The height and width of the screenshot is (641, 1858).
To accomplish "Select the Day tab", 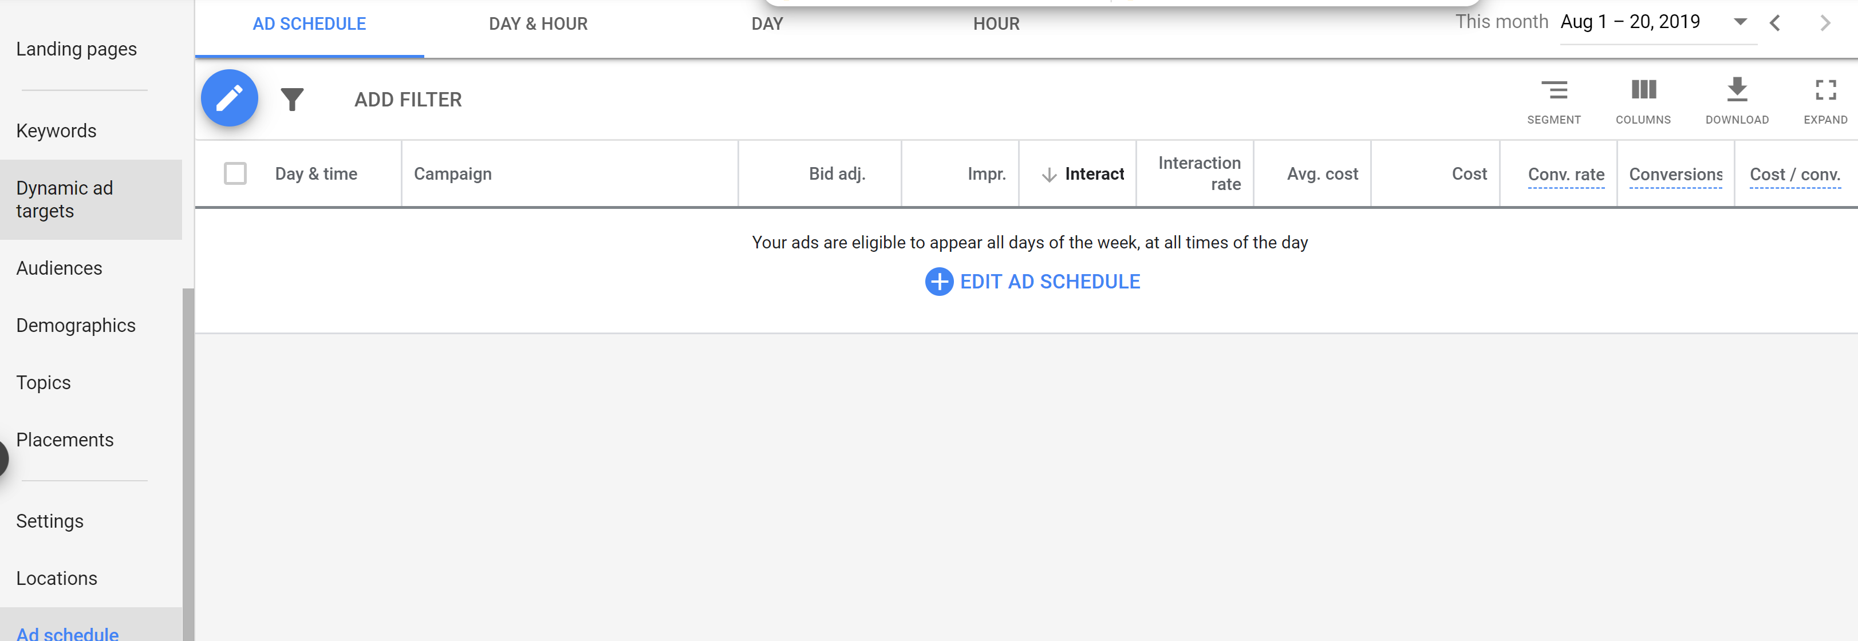I will (x=767, y=24).
